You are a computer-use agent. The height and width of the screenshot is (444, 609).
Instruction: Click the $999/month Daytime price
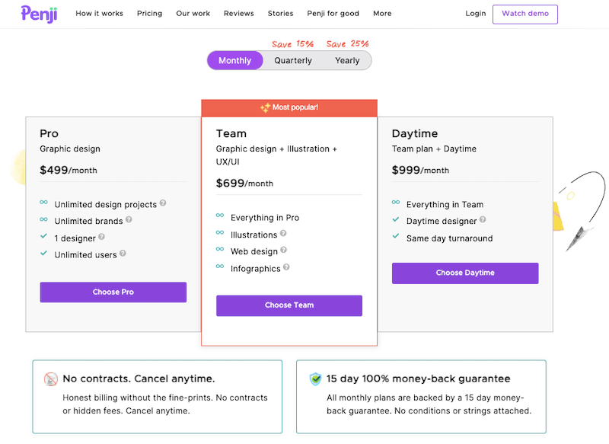coord(421,170)
